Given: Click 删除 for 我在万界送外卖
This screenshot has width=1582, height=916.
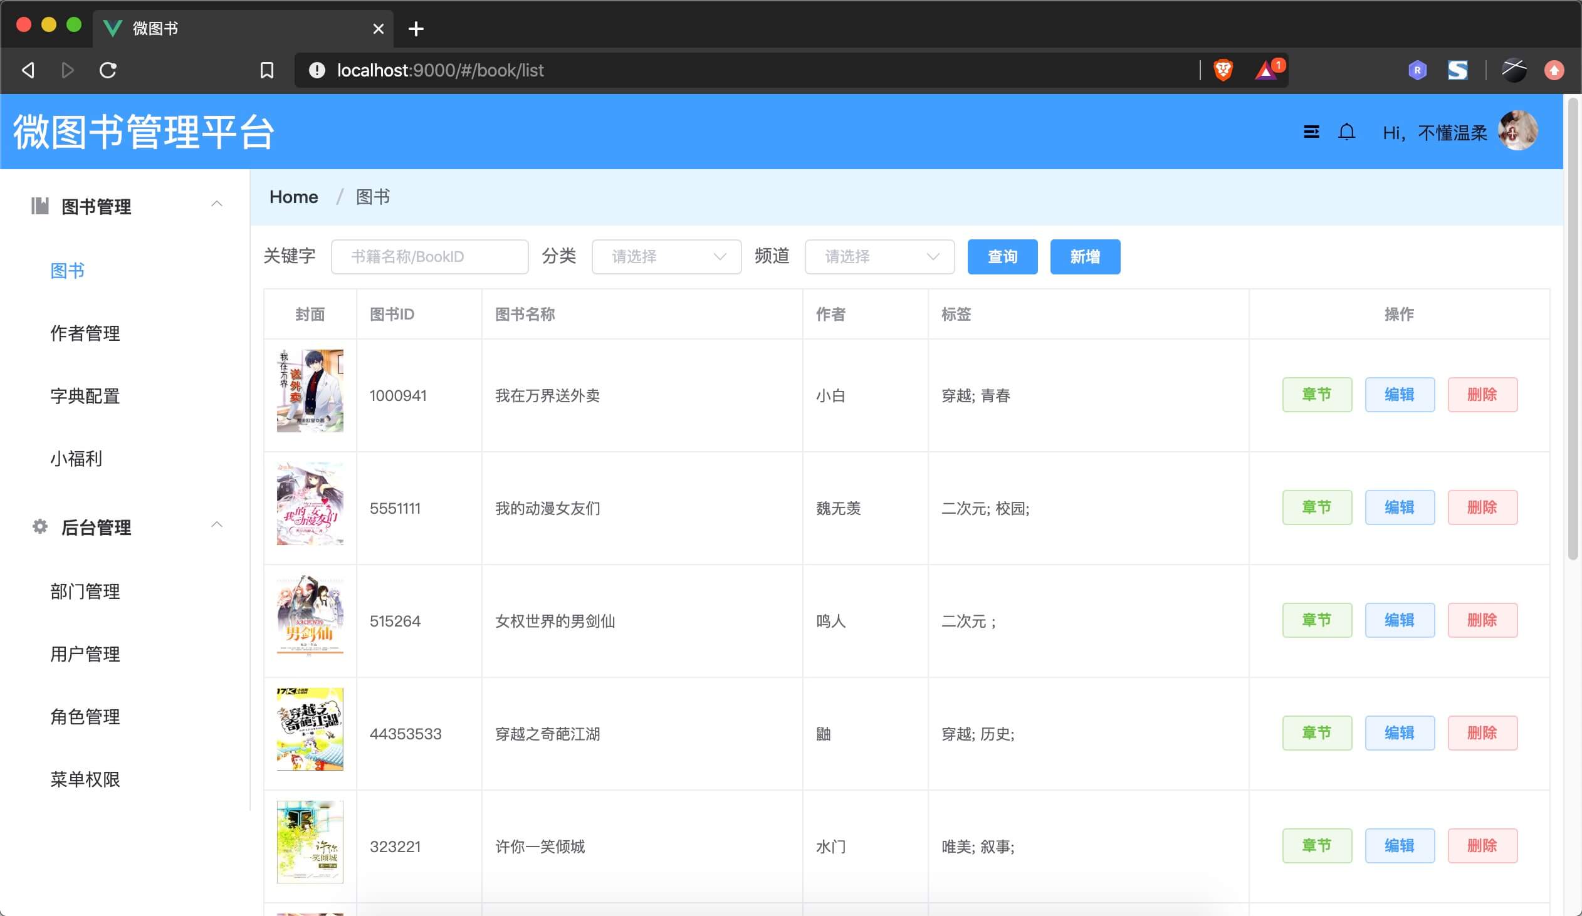Looking at the screenshot, I should point(1482,395).
